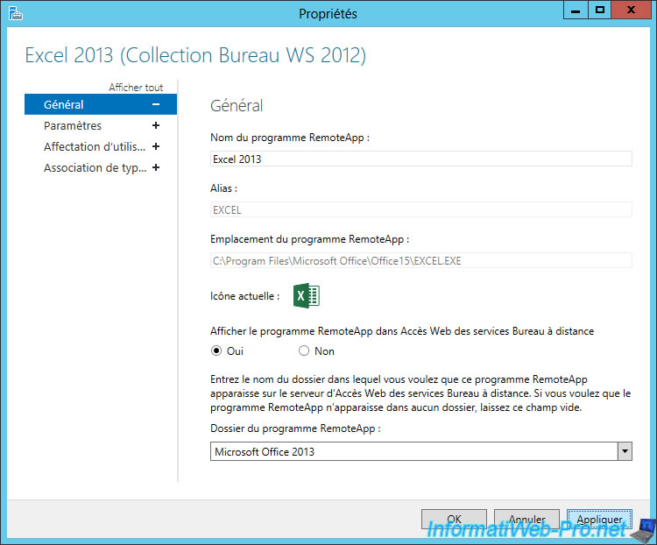Expand the Affectation d'utilis... plus sign
This screenshot has width=657, height=545.
[156, 146]
